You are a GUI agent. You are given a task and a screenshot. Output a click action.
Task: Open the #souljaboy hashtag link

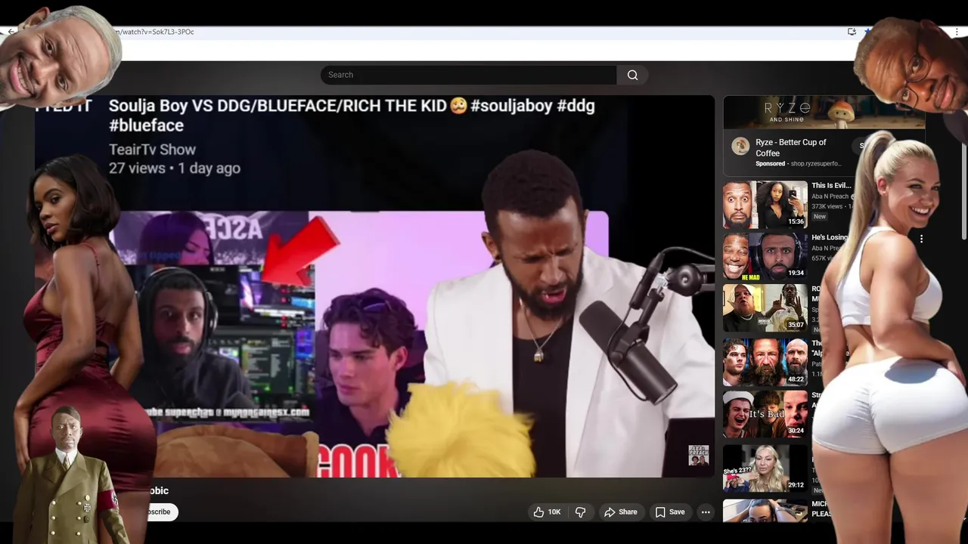511,106
